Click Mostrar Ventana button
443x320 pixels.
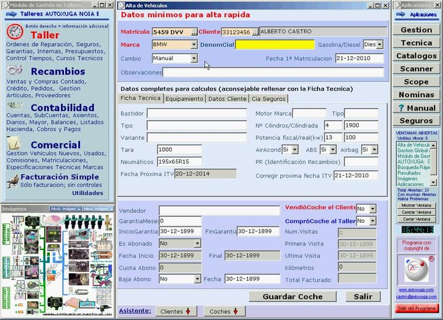point(416,205)
